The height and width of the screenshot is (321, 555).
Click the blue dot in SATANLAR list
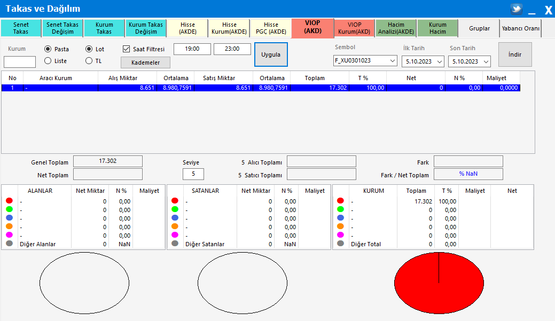(175, 218)
